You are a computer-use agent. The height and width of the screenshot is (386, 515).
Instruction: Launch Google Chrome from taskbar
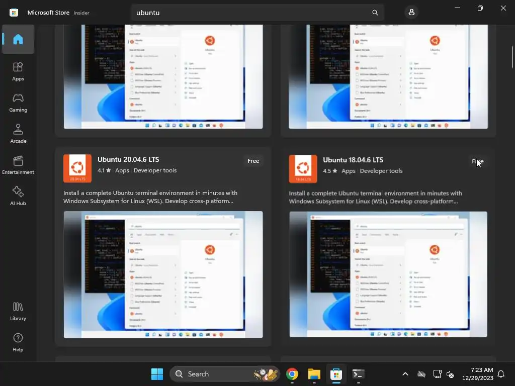[x=292, y=374]
